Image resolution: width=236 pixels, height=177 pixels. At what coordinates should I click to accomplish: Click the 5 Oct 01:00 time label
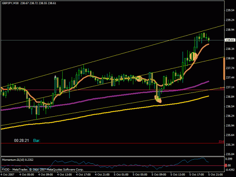tap(121, 175)
